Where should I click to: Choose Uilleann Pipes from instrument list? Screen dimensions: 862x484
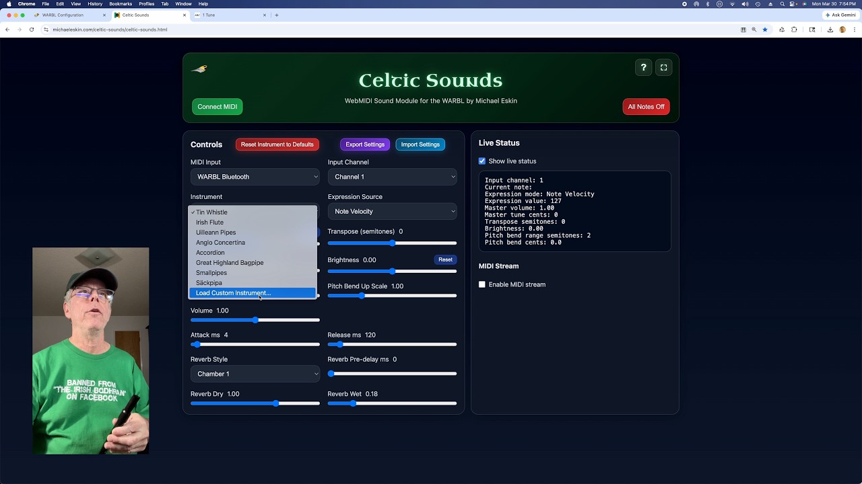pyautogui.click(x=215, y=233)
